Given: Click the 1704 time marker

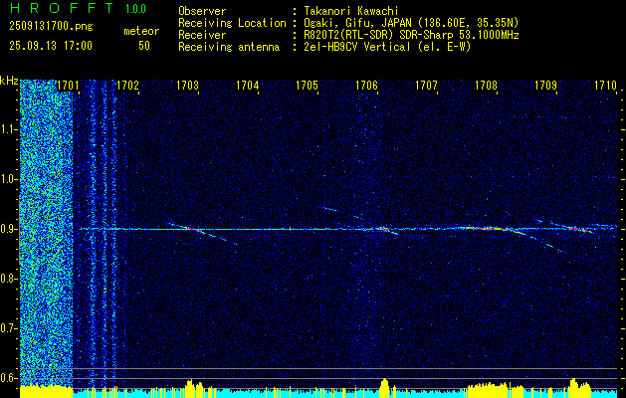Looking at the screenshot, I should tap(247, 86).
